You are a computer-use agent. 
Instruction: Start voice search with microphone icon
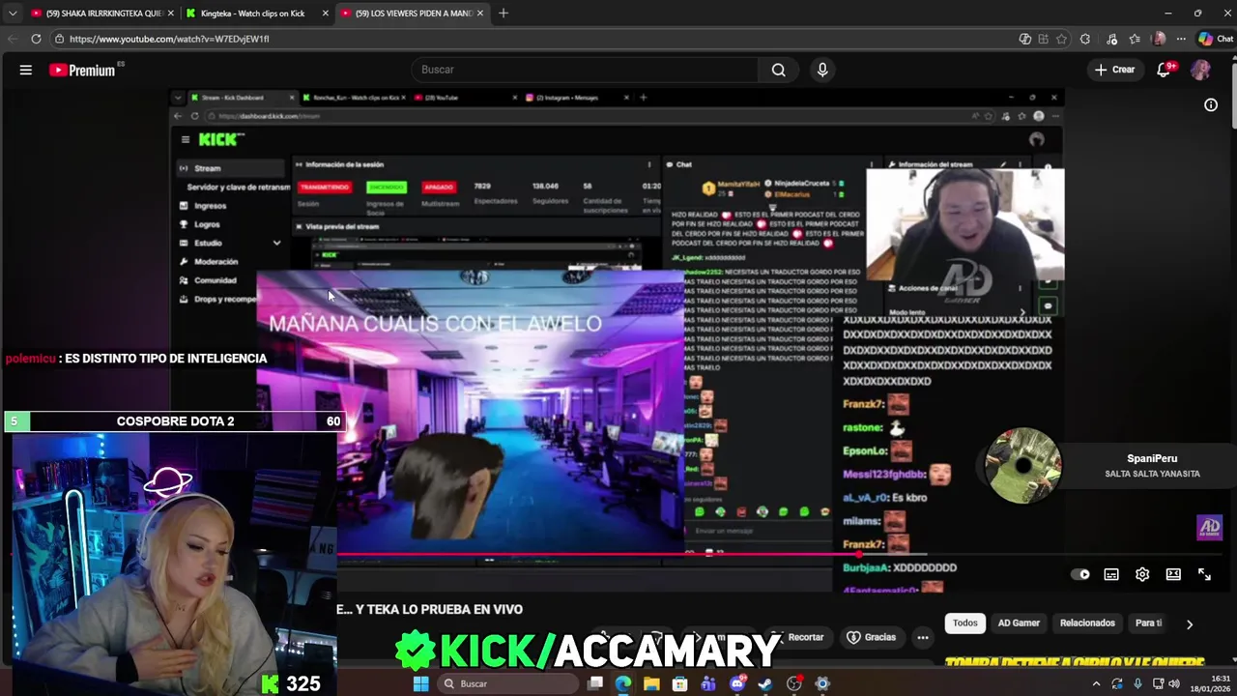822,70
